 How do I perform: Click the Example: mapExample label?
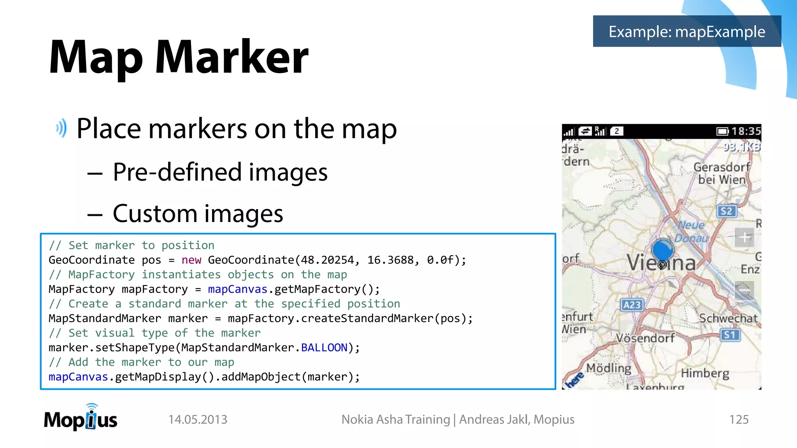pos(687,31)
